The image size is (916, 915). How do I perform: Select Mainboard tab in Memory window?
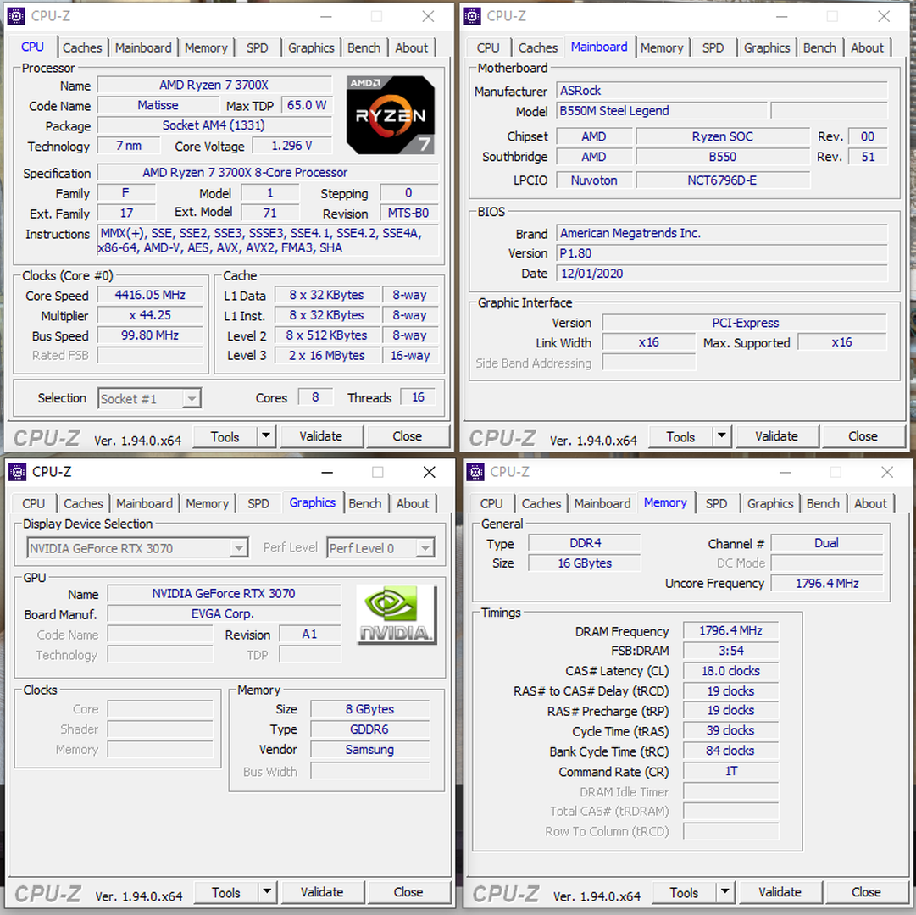point(602,503)
